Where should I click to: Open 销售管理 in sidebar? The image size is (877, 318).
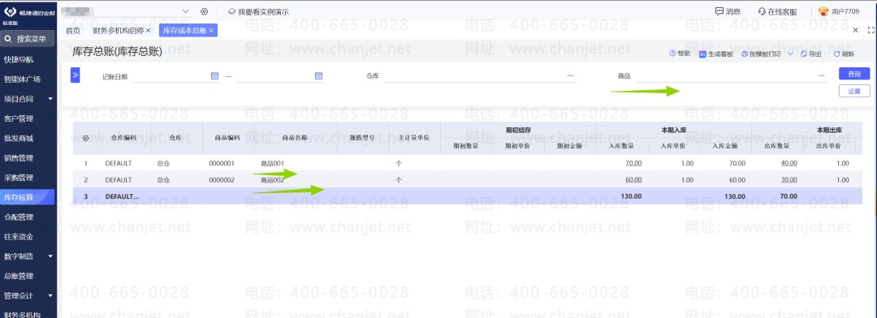pyautogui.click(x=19, y=158)
